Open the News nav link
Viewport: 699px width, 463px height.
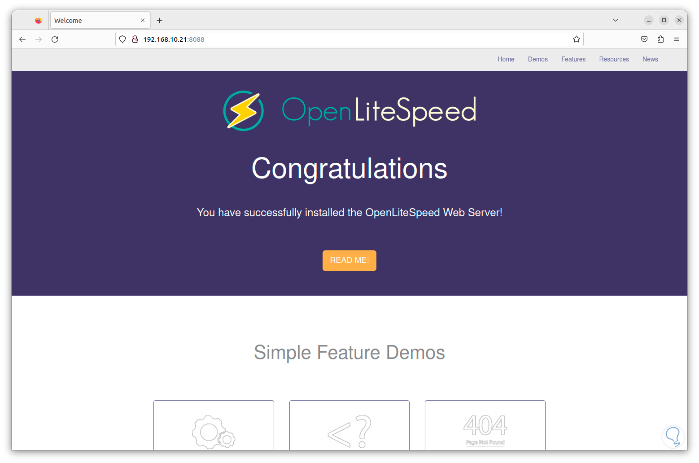coord(650,59)
